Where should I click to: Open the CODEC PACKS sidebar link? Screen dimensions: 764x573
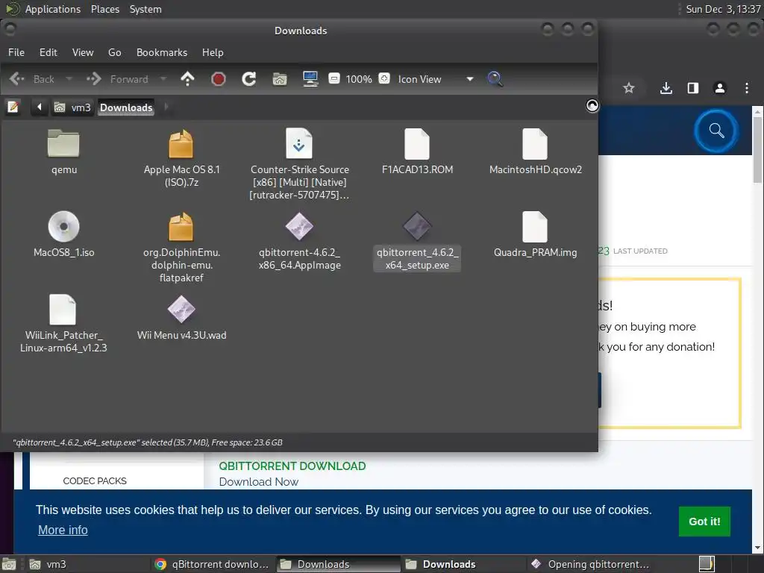pos(95,481)
